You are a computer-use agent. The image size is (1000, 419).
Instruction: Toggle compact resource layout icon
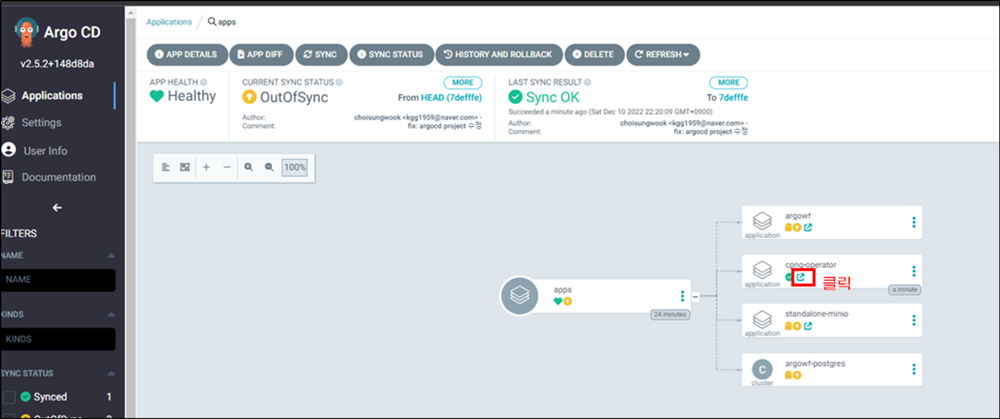click(x=165, y=167)
